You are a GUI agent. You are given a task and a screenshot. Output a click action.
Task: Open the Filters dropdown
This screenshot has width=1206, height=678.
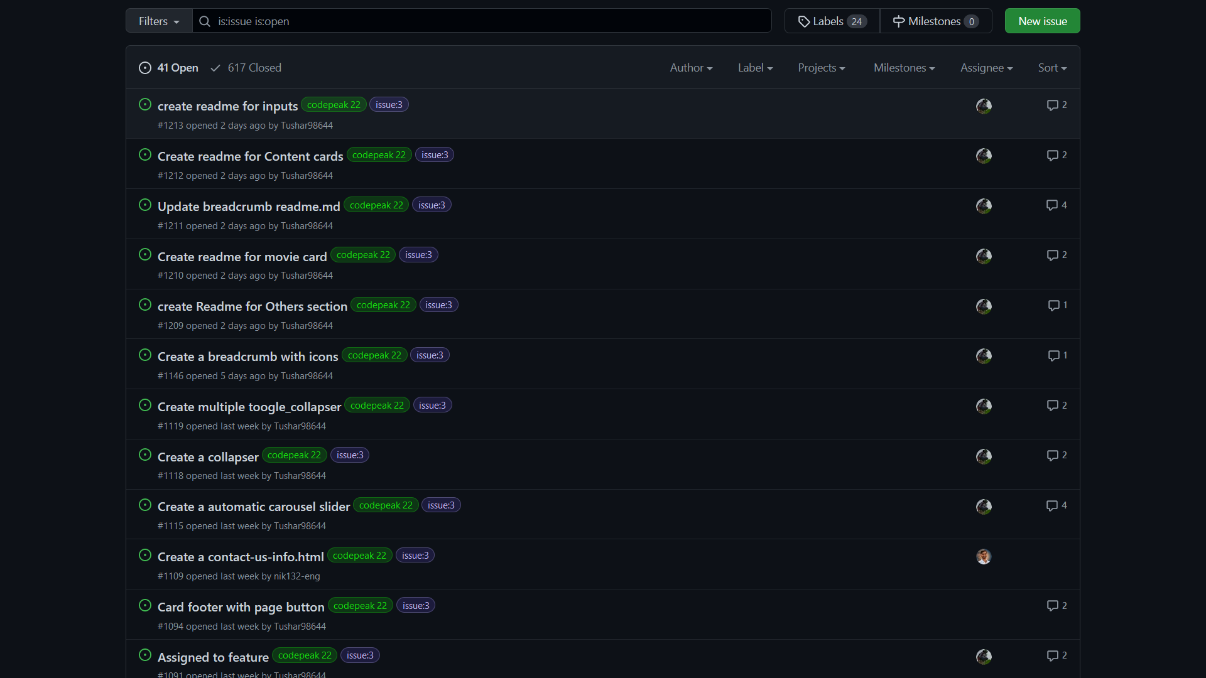coord(158,20)
